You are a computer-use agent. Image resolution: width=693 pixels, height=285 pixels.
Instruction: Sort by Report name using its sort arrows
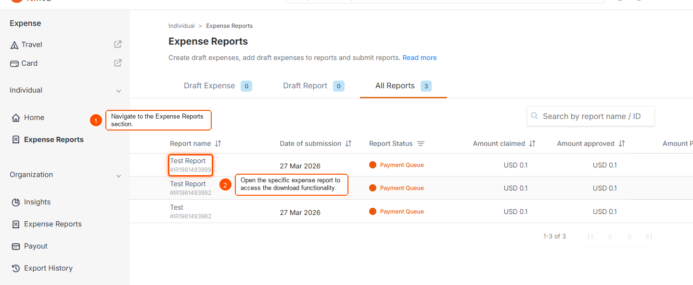(218, 143)
